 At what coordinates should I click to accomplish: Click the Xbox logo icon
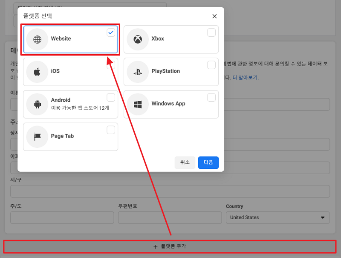tap(138, 39)
